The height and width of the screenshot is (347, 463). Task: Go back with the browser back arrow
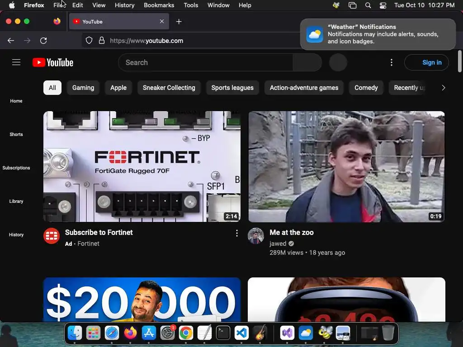coord(11,41)
